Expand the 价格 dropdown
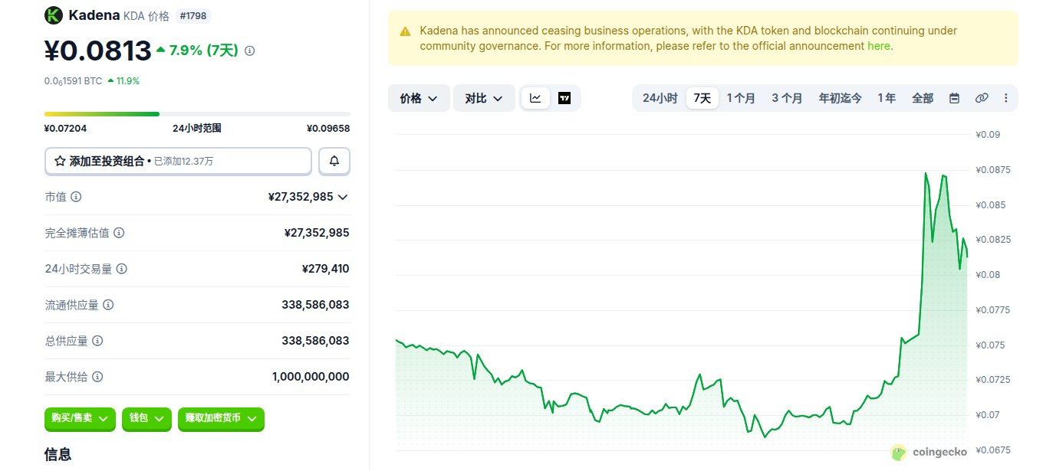Image resolution: width=1043 pixels, height=471 pixels. tap(419, 98)
